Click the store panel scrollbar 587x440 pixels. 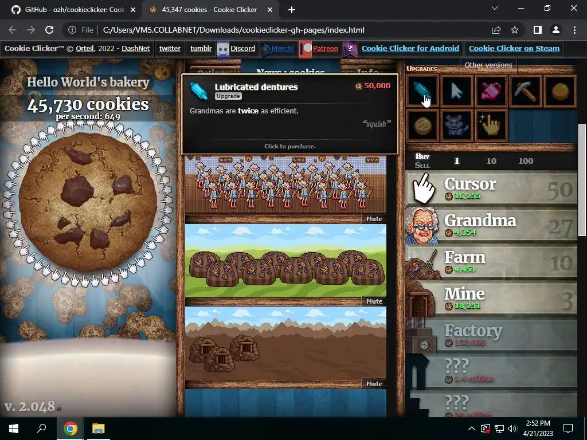pyautogui.click(x=582, y=180)
